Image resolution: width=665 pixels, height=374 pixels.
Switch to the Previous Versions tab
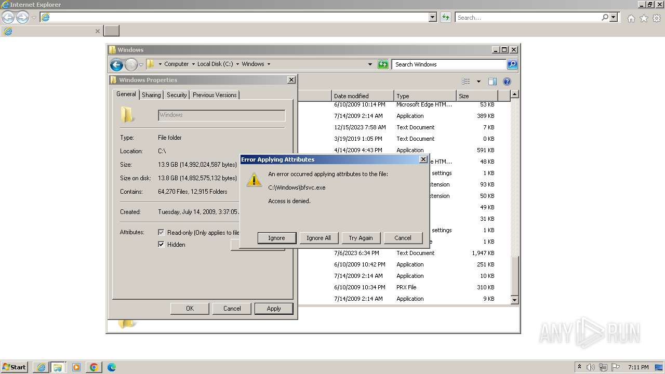point(215,95)
